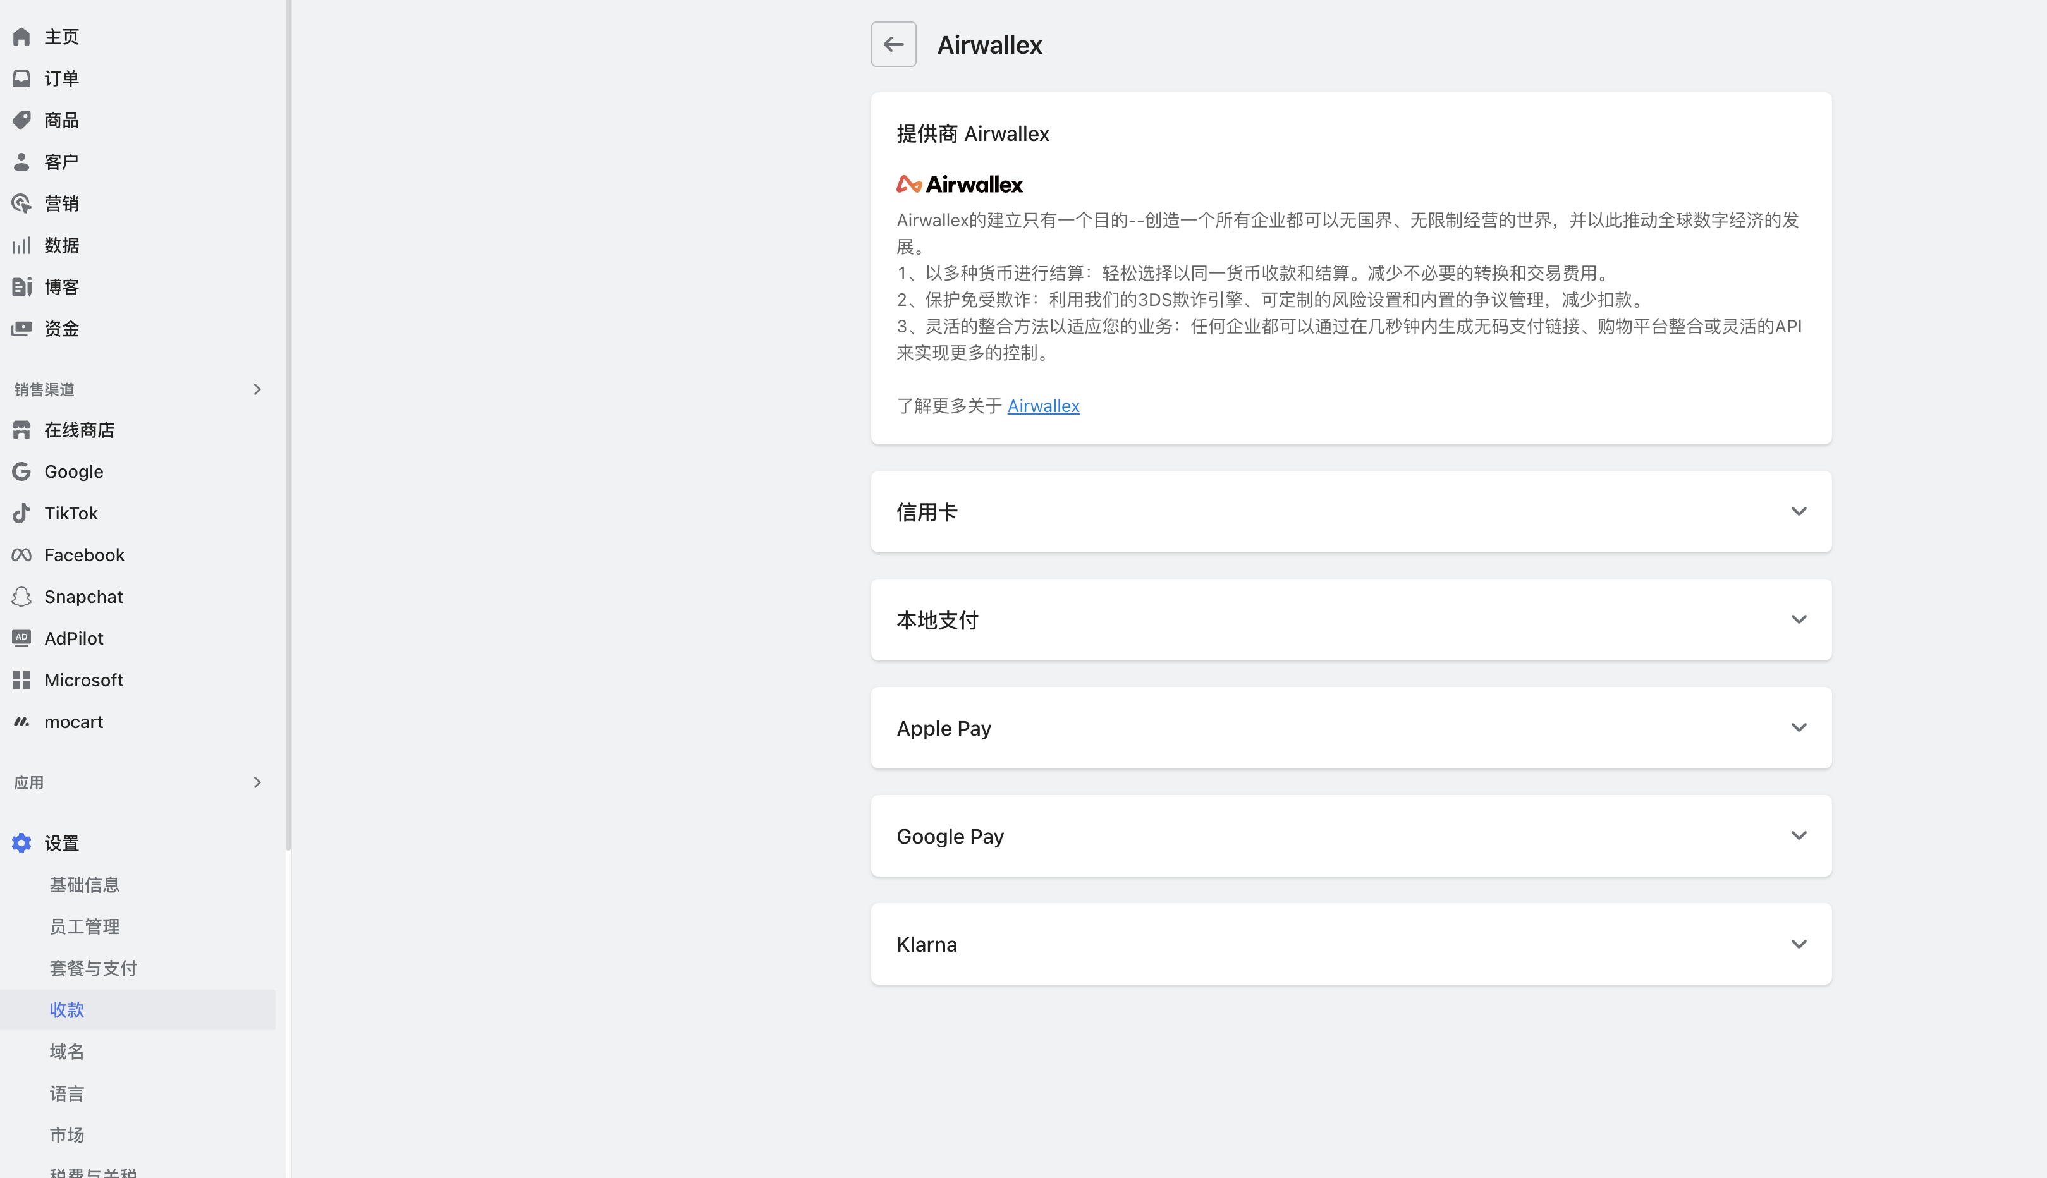Click the Google G icon in sidebar
Image resolution: width=2047 pixels, height=1178 pixels.
[x=22, y=471]
